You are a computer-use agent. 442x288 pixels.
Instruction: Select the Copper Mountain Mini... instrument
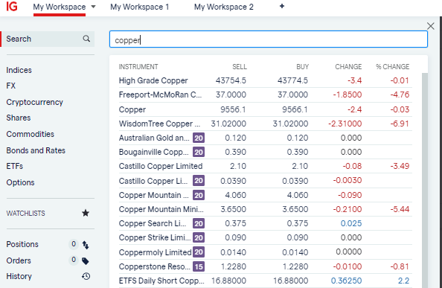(x=161, y=209)
